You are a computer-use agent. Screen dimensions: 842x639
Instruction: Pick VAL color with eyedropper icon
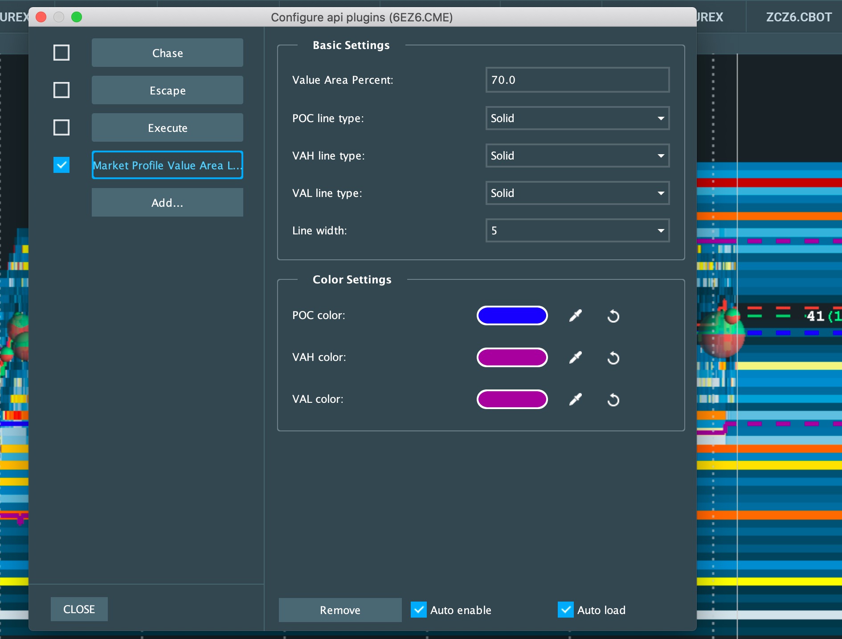tap(576, 399)
